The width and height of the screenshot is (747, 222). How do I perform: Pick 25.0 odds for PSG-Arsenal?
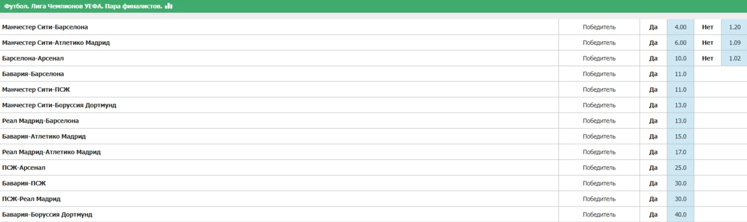(680, 168)
